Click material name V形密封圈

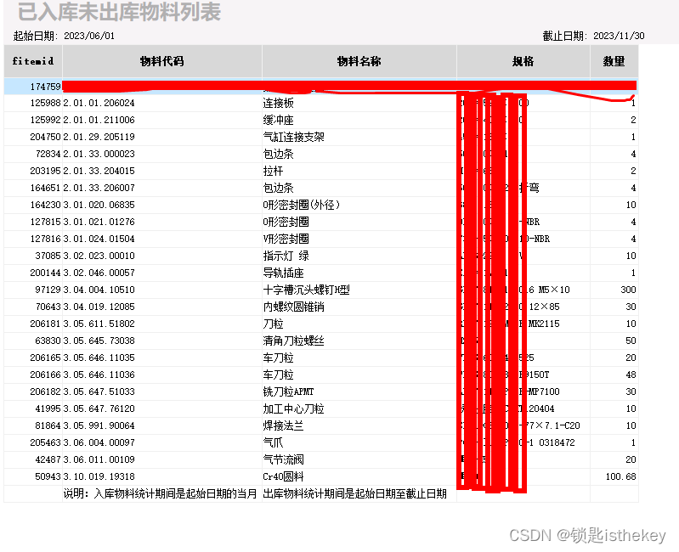(286, 239)
